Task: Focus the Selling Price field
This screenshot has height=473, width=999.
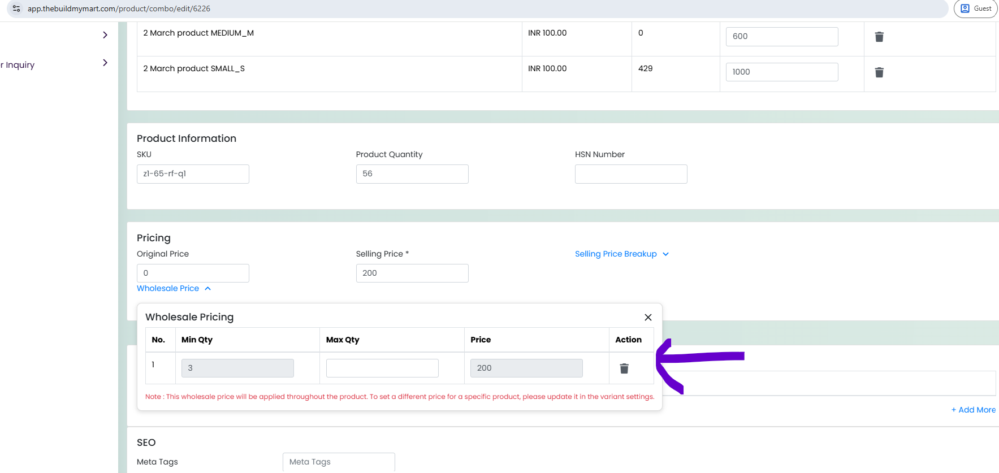Action: click(412, 273)
